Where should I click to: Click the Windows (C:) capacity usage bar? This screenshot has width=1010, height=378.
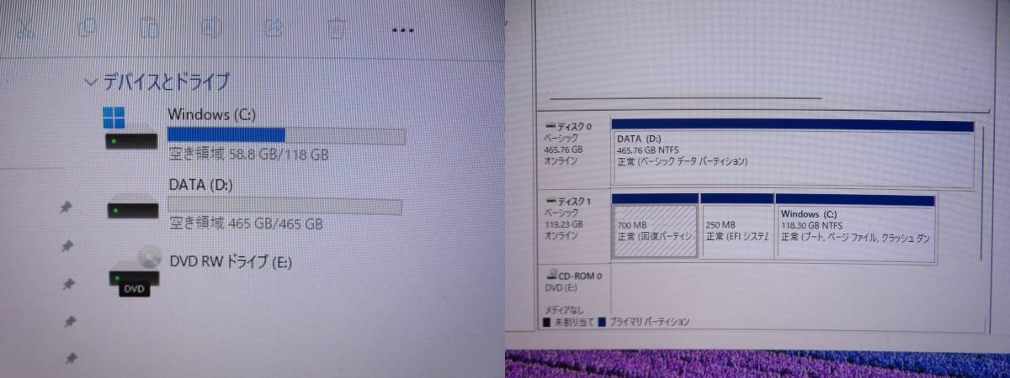click(286, 136)
